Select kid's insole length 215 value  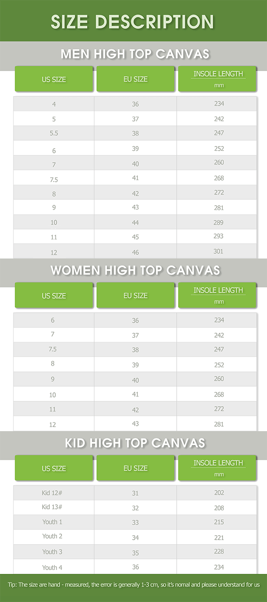click(x=218, y=522)
